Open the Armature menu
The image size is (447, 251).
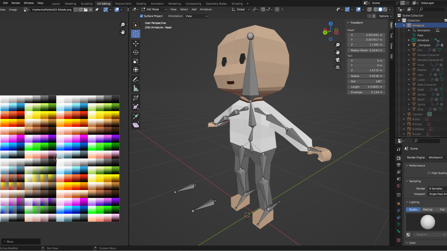click(x=206, y=10)
